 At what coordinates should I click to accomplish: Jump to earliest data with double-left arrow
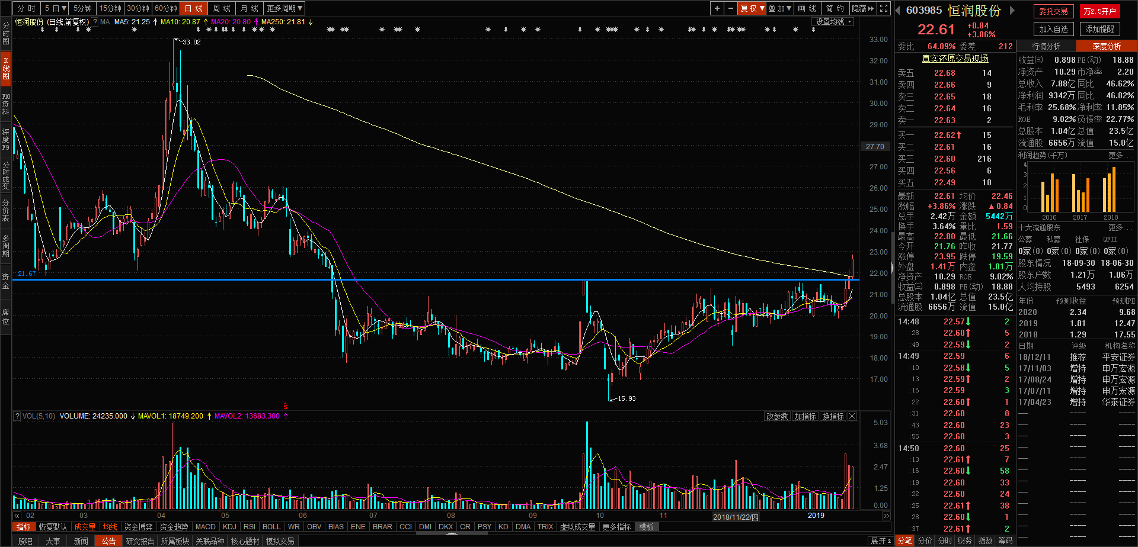click(x=17, y=516)
